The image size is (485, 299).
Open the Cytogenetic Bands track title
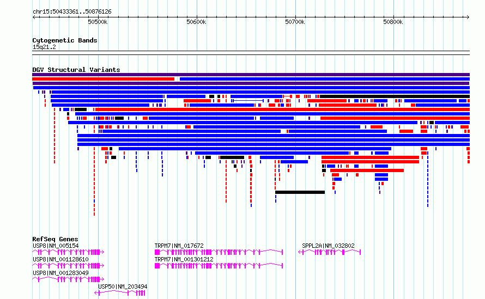(65, 40)
